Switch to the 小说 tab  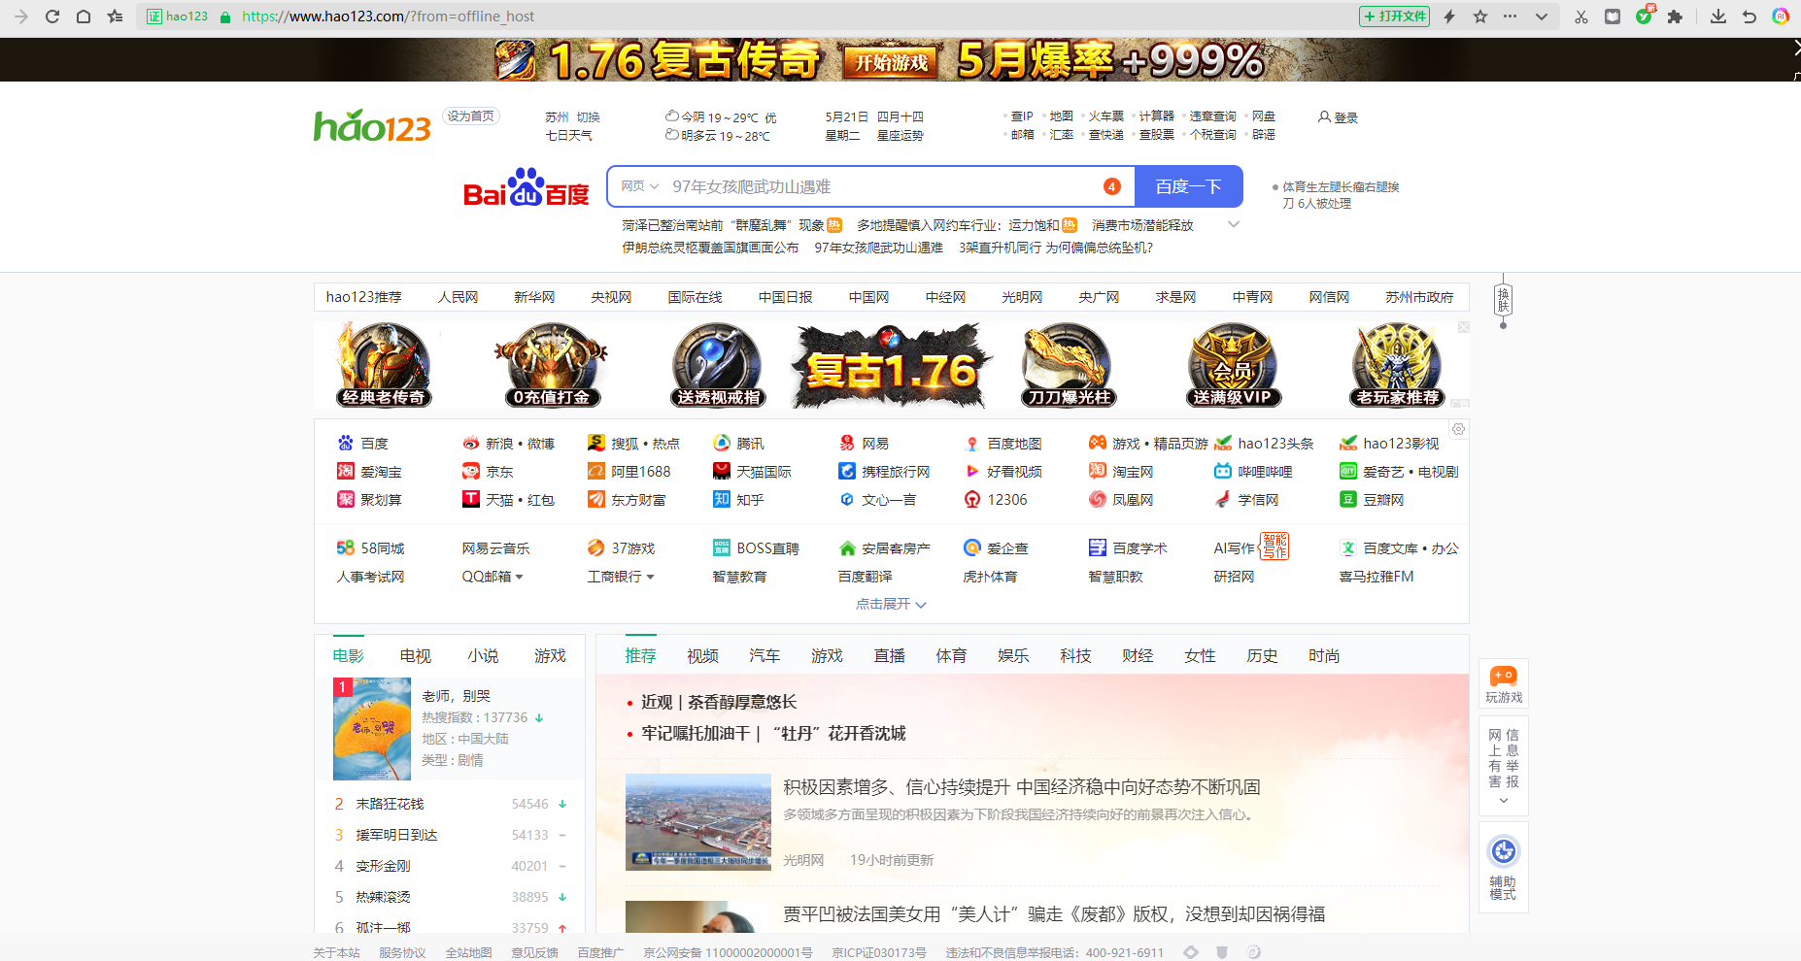click(x=483, y=656)
